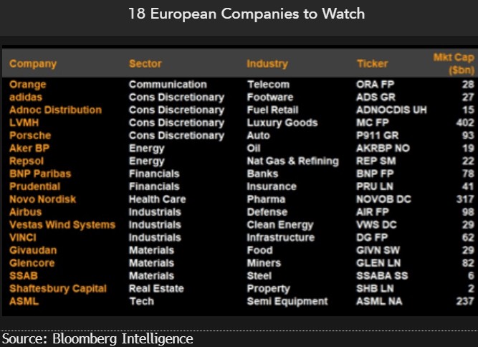Screen dimensions: 478x347
Task: Click the ticker ORA FP
Action: [373, 85]
